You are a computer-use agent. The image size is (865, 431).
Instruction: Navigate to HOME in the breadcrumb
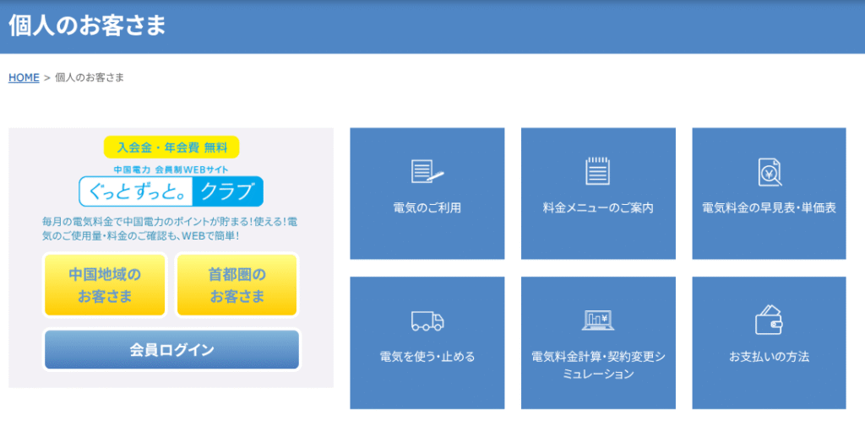pyautogui.click(x=24, y=78)
